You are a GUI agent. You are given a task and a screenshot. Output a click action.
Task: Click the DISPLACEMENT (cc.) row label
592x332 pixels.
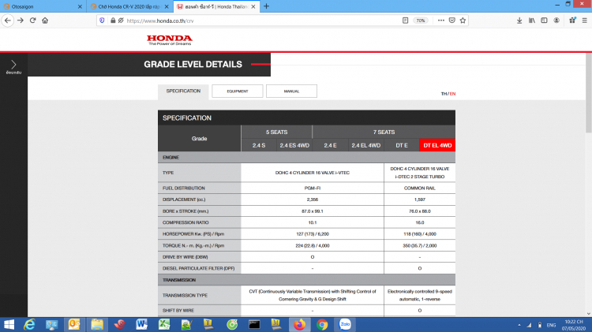point(184,200)
